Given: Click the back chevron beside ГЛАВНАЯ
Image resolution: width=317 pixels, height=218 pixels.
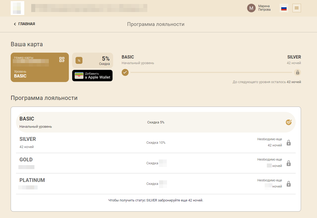Looking at the screenshot, I should tap(15, 24).
